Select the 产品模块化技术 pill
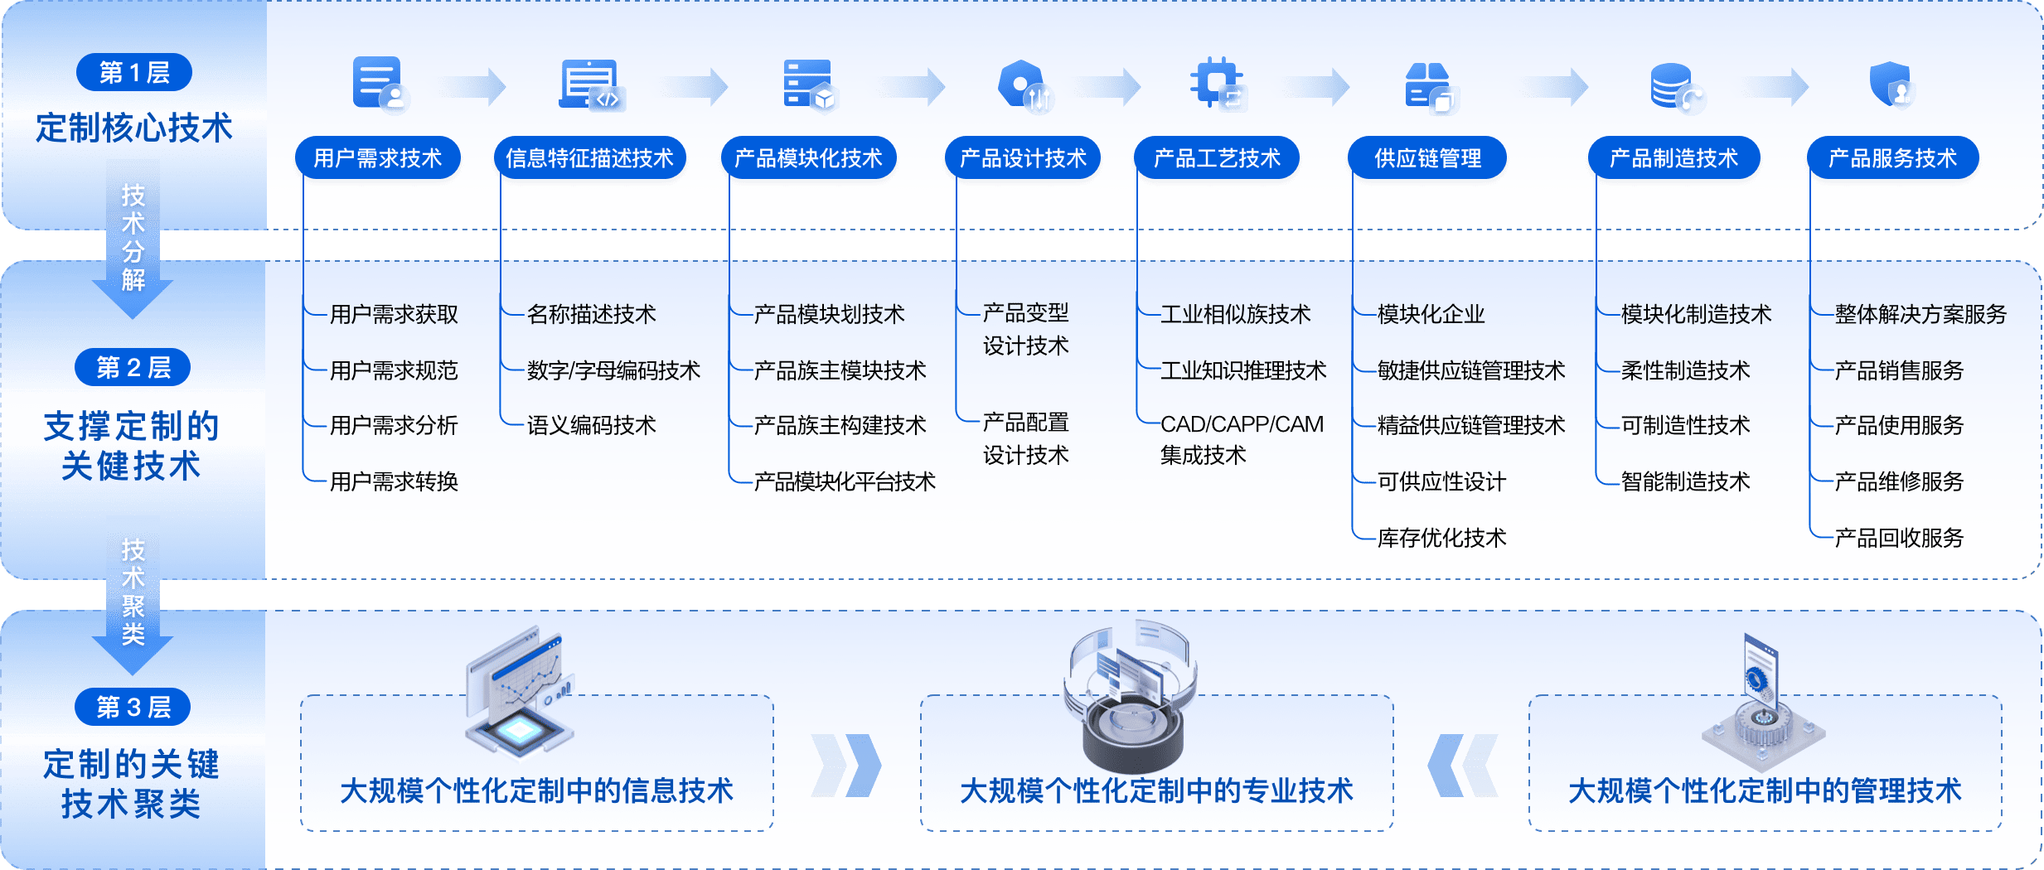 point(809,157)
